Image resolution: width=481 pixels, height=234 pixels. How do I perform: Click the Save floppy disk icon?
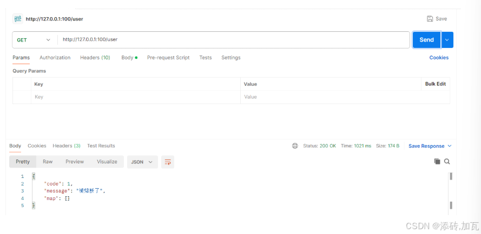click(x=430, y=19)
